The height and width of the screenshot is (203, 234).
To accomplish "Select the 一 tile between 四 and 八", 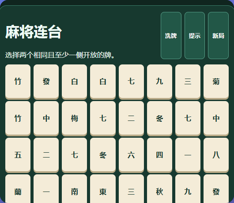I will tap(188, 155).
